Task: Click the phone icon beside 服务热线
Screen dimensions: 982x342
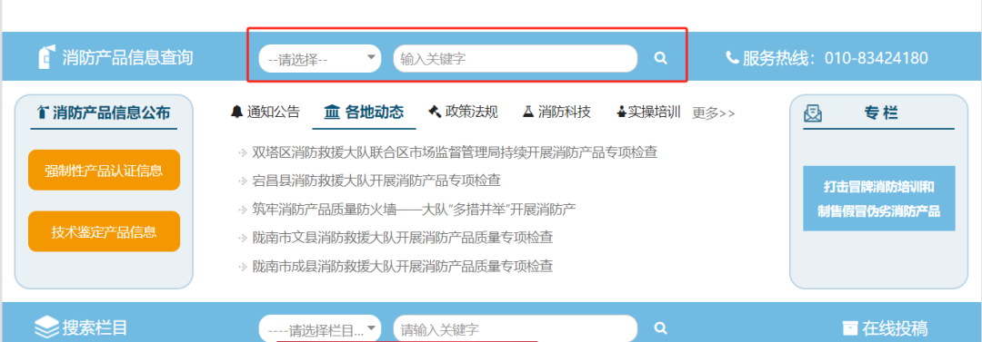Action: (x=731, y=57)
